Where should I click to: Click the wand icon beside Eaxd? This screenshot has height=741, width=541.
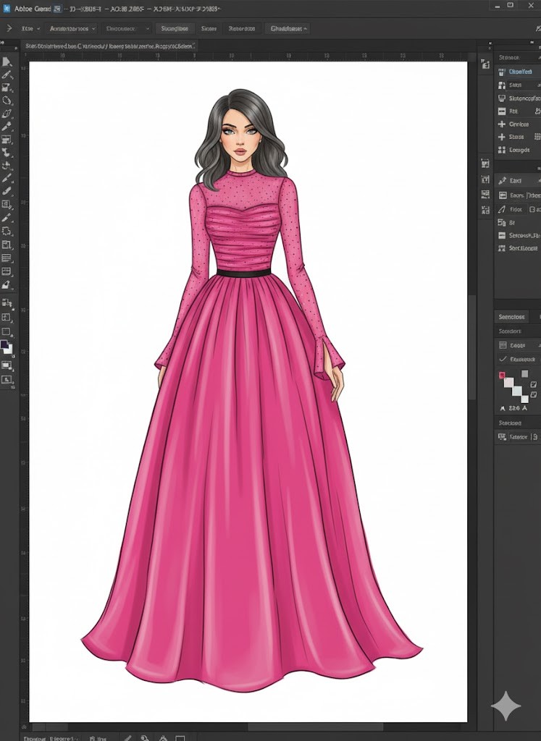click(502, 180)
